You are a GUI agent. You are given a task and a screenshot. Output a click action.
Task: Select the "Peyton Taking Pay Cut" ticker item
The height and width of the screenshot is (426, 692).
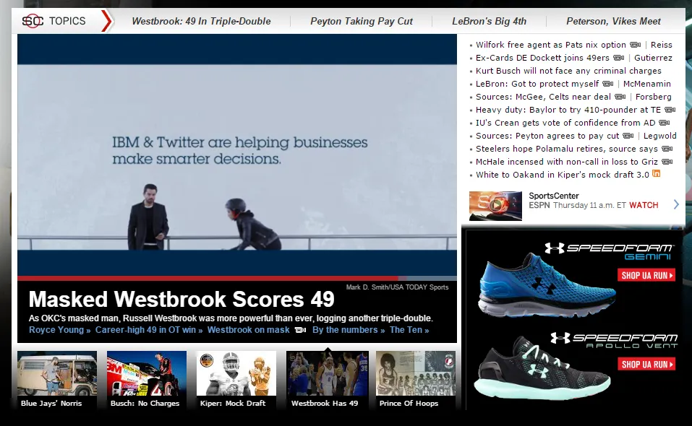(362, 22)
